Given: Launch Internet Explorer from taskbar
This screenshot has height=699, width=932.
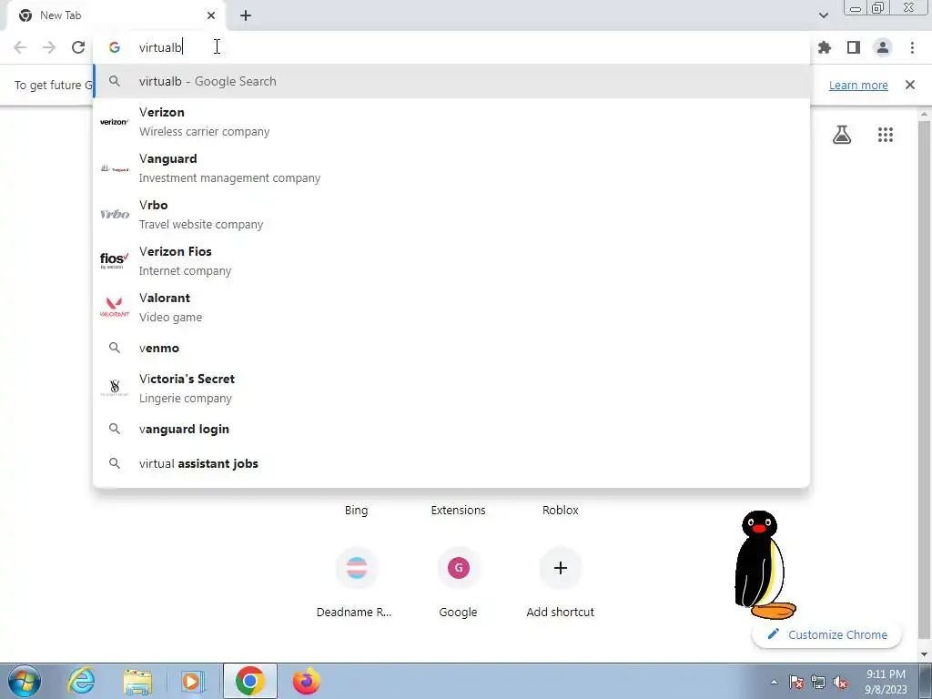Looking at the screenshot, I should [x=81, y=681].
